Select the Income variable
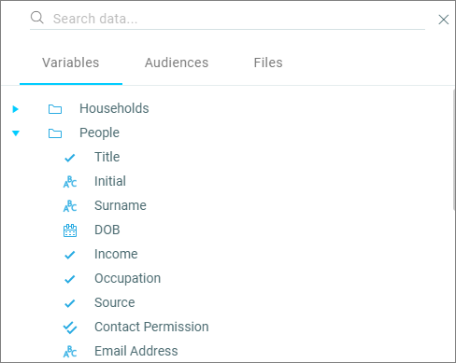 pyautogui.click(x=116, y=254)
